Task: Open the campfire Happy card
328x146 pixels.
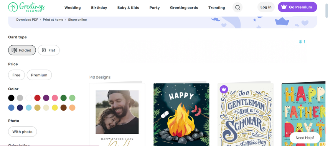Action: (x=181, y=114)
